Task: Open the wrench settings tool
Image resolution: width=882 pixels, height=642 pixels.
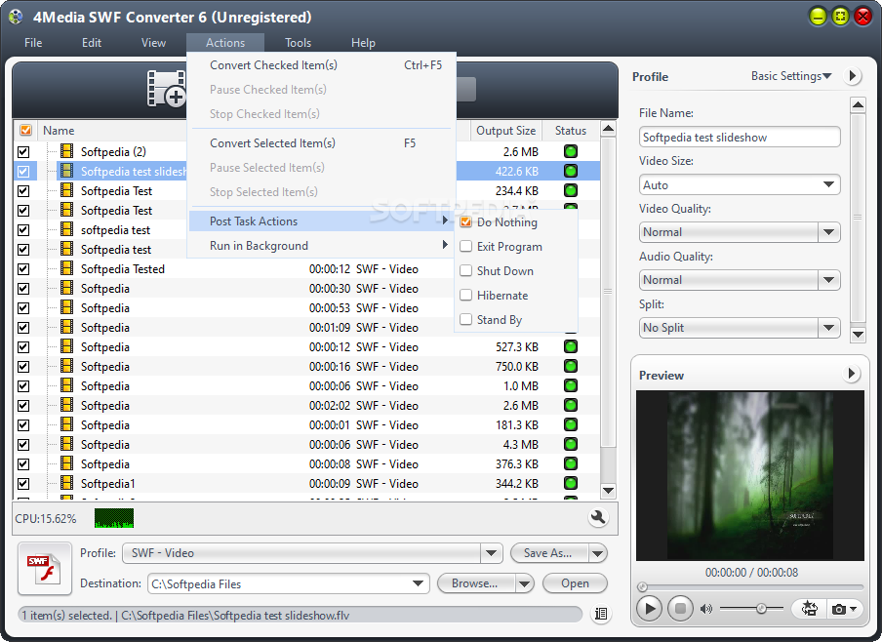Action: click(598, 517)
